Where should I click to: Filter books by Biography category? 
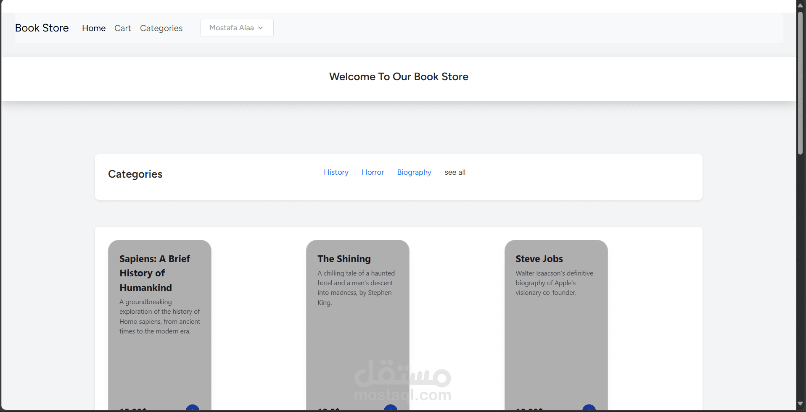coord(414,172)
